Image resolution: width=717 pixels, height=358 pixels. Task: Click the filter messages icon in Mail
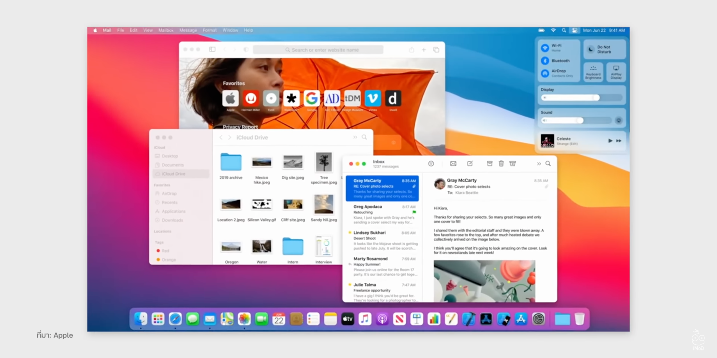[x=431, y=164]
